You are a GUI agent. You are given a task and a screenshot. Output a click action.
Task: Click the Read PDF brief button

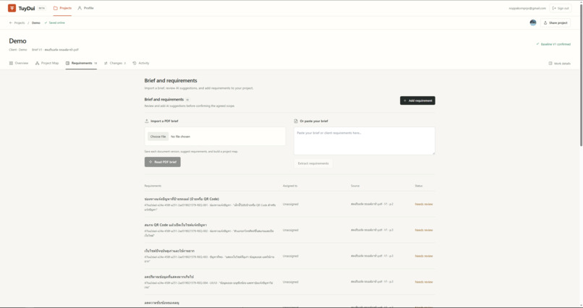point(163,162)
